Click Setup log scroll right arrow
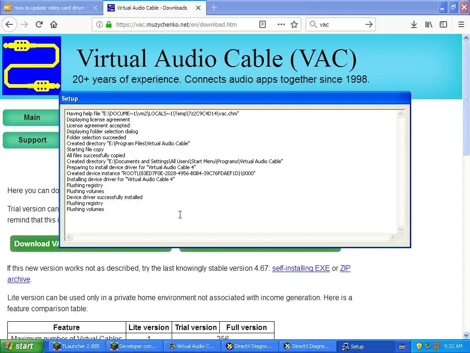470x353 pixels. click(393, 237)
